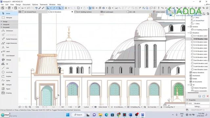Image resolution: width=210 pixels, height=118 pixels.
Task: Collapse the Sections folder in navigator
Action: click(x=188, y=27)
